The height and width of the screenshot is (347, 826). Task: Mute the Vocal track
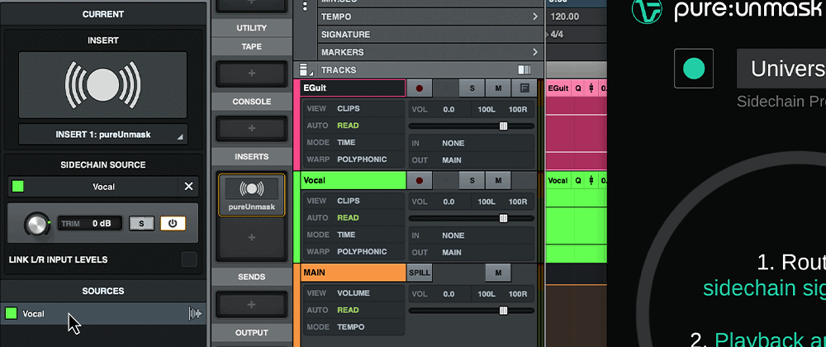coord(498,180)
